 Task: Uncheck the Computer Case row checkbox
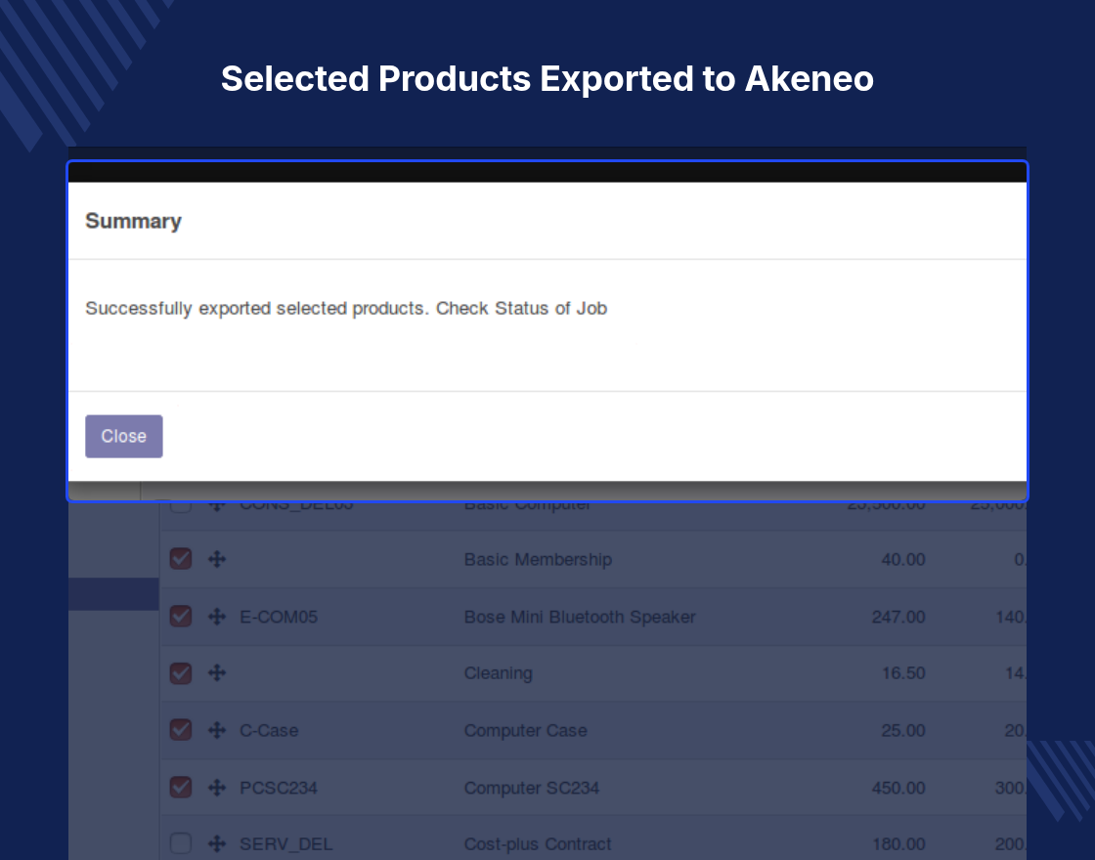tap(181, 730)
